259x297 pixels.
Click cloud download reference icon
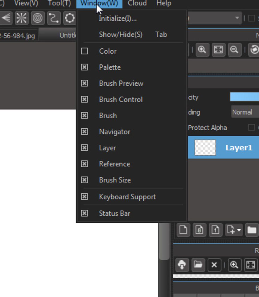(182, 265)
